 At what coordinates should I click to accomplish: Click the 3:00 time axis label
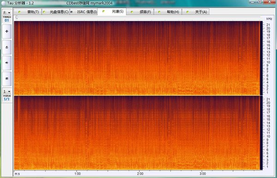pos(203,174)
